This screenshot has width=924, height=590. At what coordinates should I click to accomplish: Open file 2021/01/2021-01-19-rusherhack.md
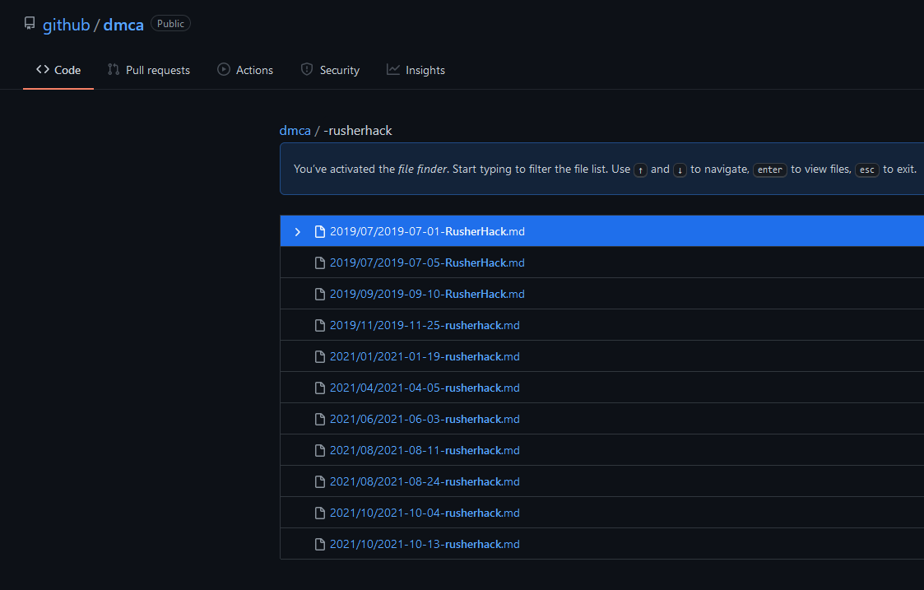425,356
